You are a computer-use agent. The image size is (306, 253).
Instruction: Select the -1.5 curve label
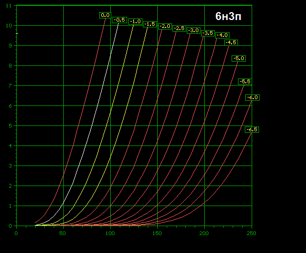pos(150,24)
